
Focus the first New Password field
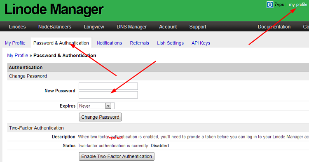click(x=108, y=86)
